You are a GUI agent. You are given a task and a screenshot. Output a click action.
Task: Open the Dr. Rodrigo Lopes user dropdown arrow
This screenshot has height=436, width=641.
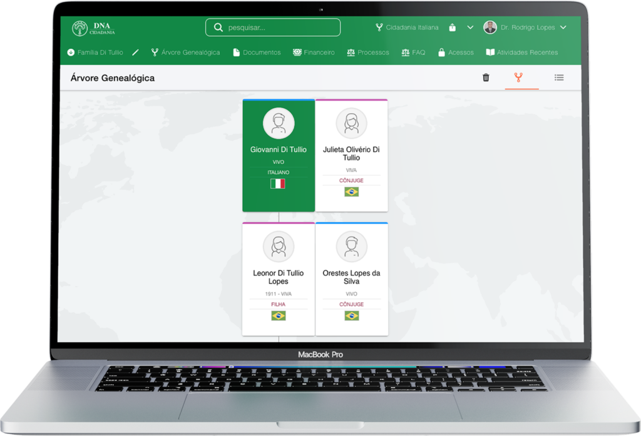coord(563,28)
